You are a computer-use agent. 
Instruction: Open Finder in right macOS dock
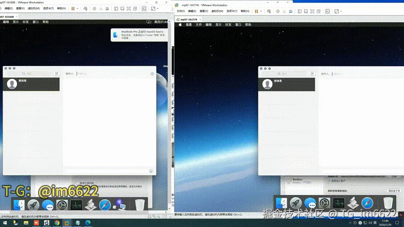[x=282, y=203]
